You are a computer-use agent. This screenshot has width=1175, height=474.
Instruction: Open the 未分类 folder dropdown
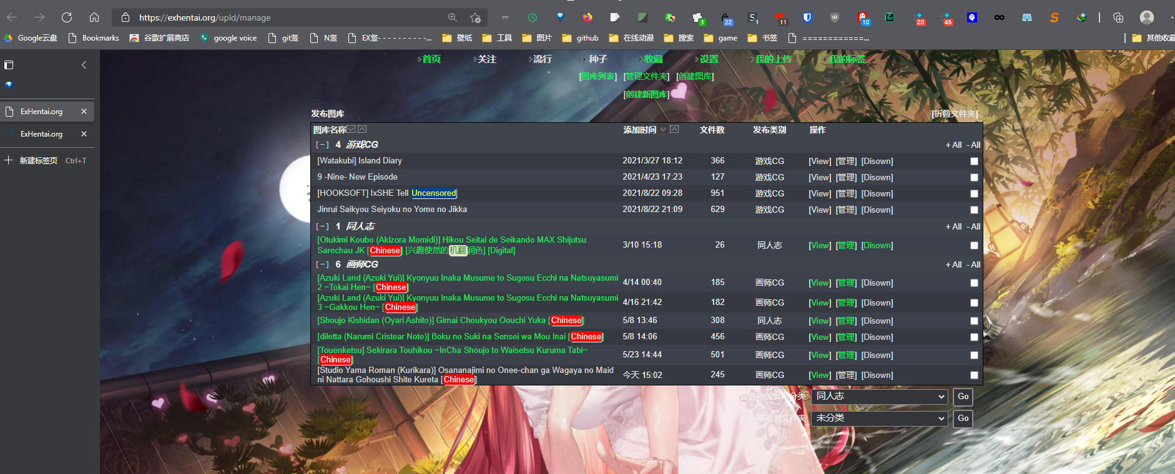[x=880, y=418]
